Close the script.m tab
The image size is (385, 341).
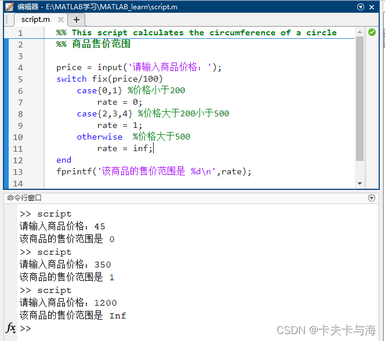pyautogui.click(x=60, y=20)
